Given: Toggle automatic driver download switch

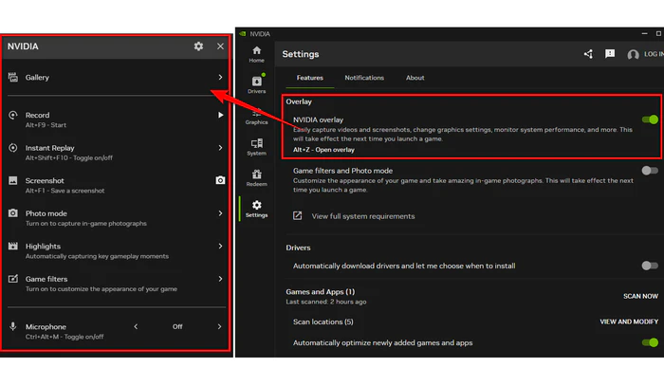Looking at the screenshot, I should click(650, 266).
